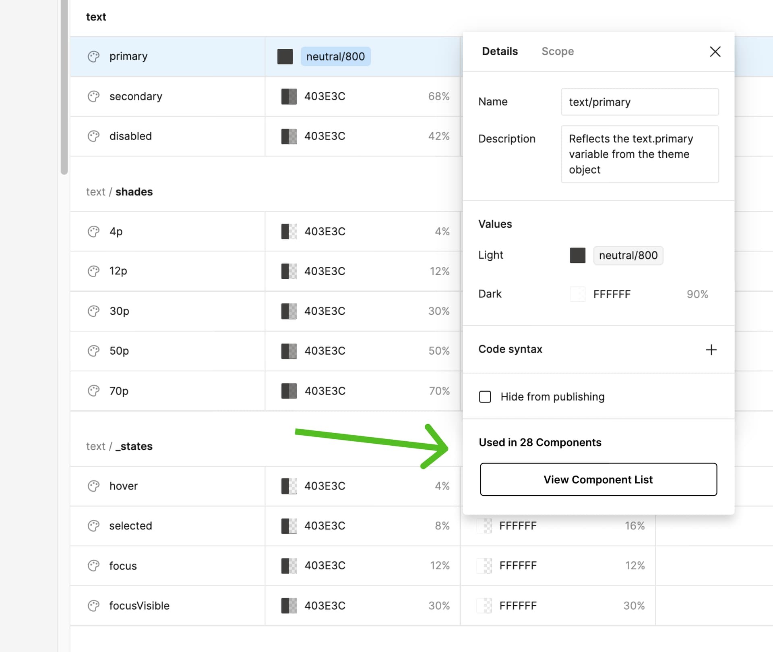Screen dimensions: 773x652
Task: Edit the Name field text/primary
Action: tap(640, 102)
